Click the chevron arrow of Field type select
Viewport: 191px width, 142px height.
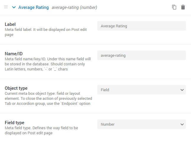(182, 124)
